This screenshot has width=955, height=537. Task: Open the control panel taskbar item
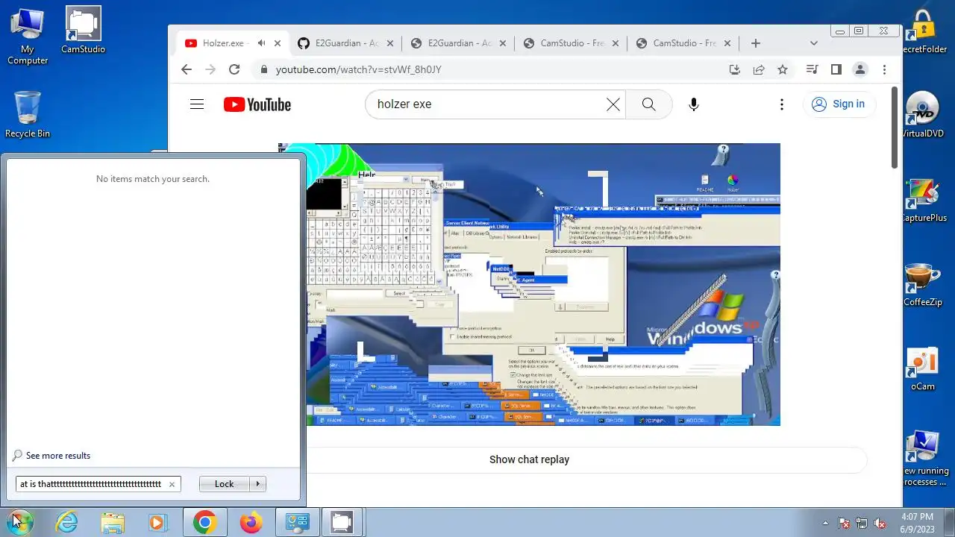tap(297, 522)
